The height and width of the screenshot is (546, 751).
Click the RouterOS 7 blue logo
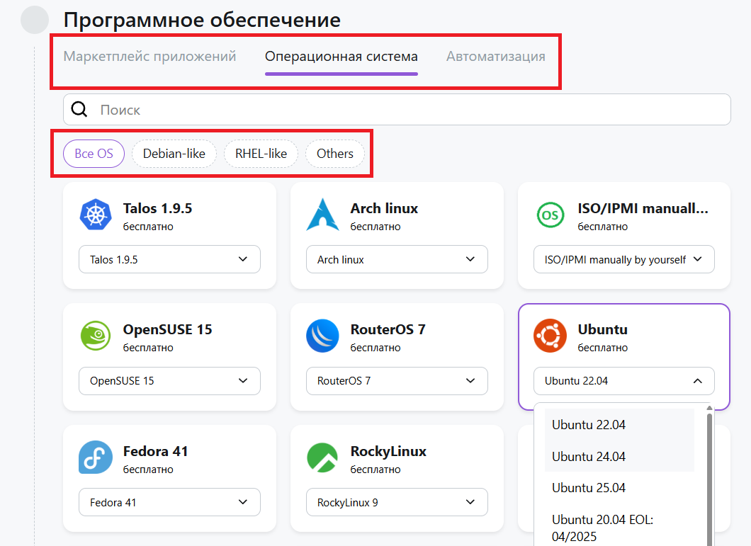pyautogui.click(x=322, y=336)
